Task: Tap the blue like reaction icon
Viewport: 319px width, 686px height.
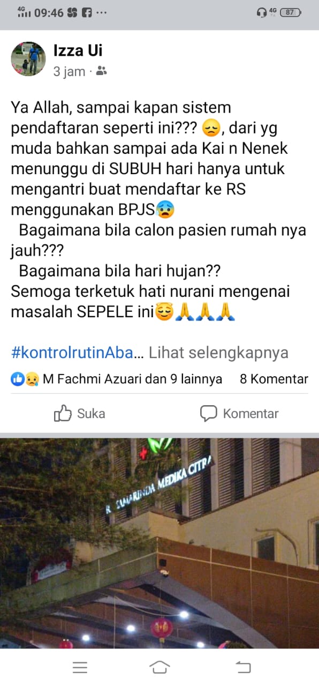Action: point(17,379)
